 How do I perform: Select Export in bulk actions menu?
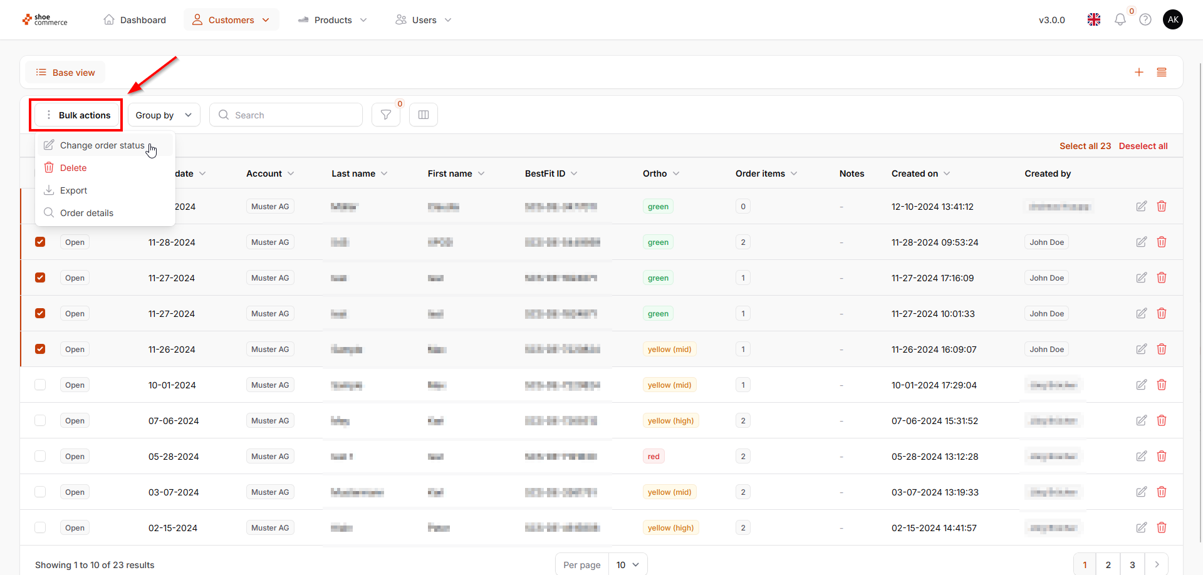[x=73, y=190]
